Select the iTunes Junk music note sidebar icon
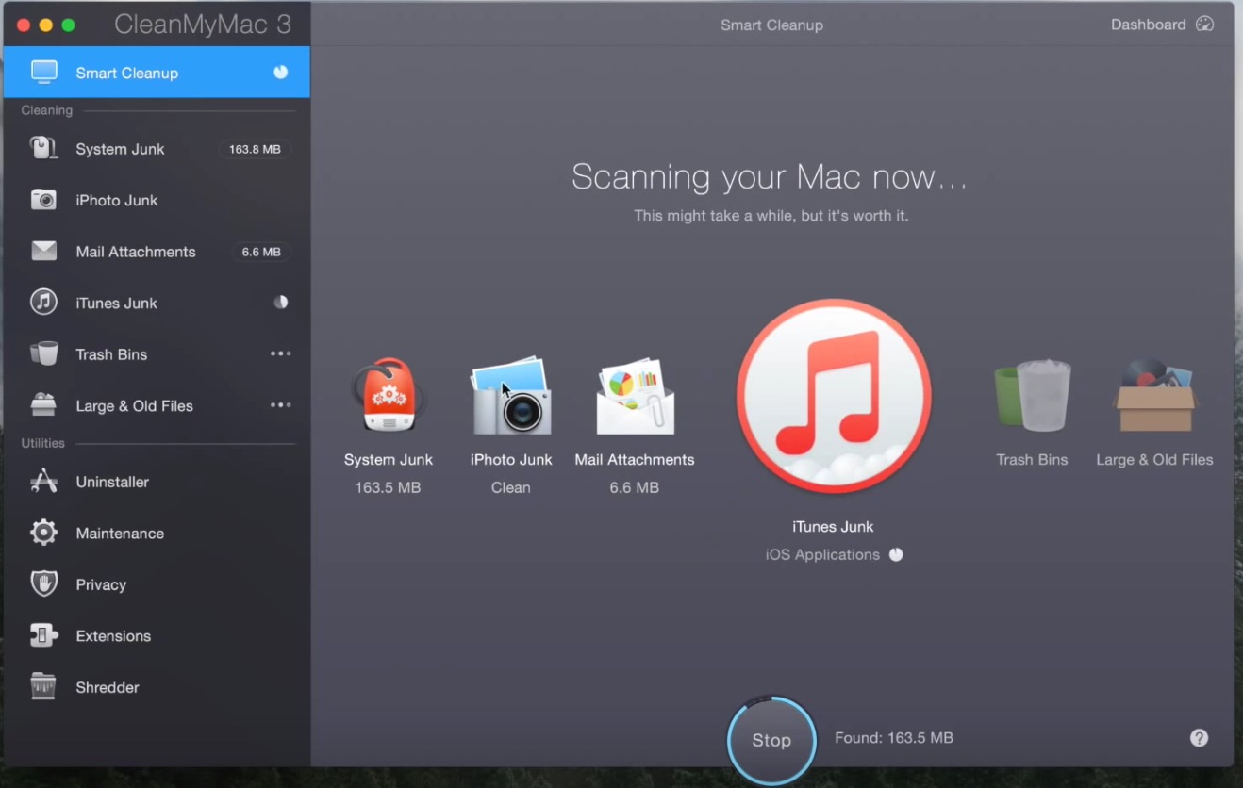1243x788 pixels. coord(43,303)
